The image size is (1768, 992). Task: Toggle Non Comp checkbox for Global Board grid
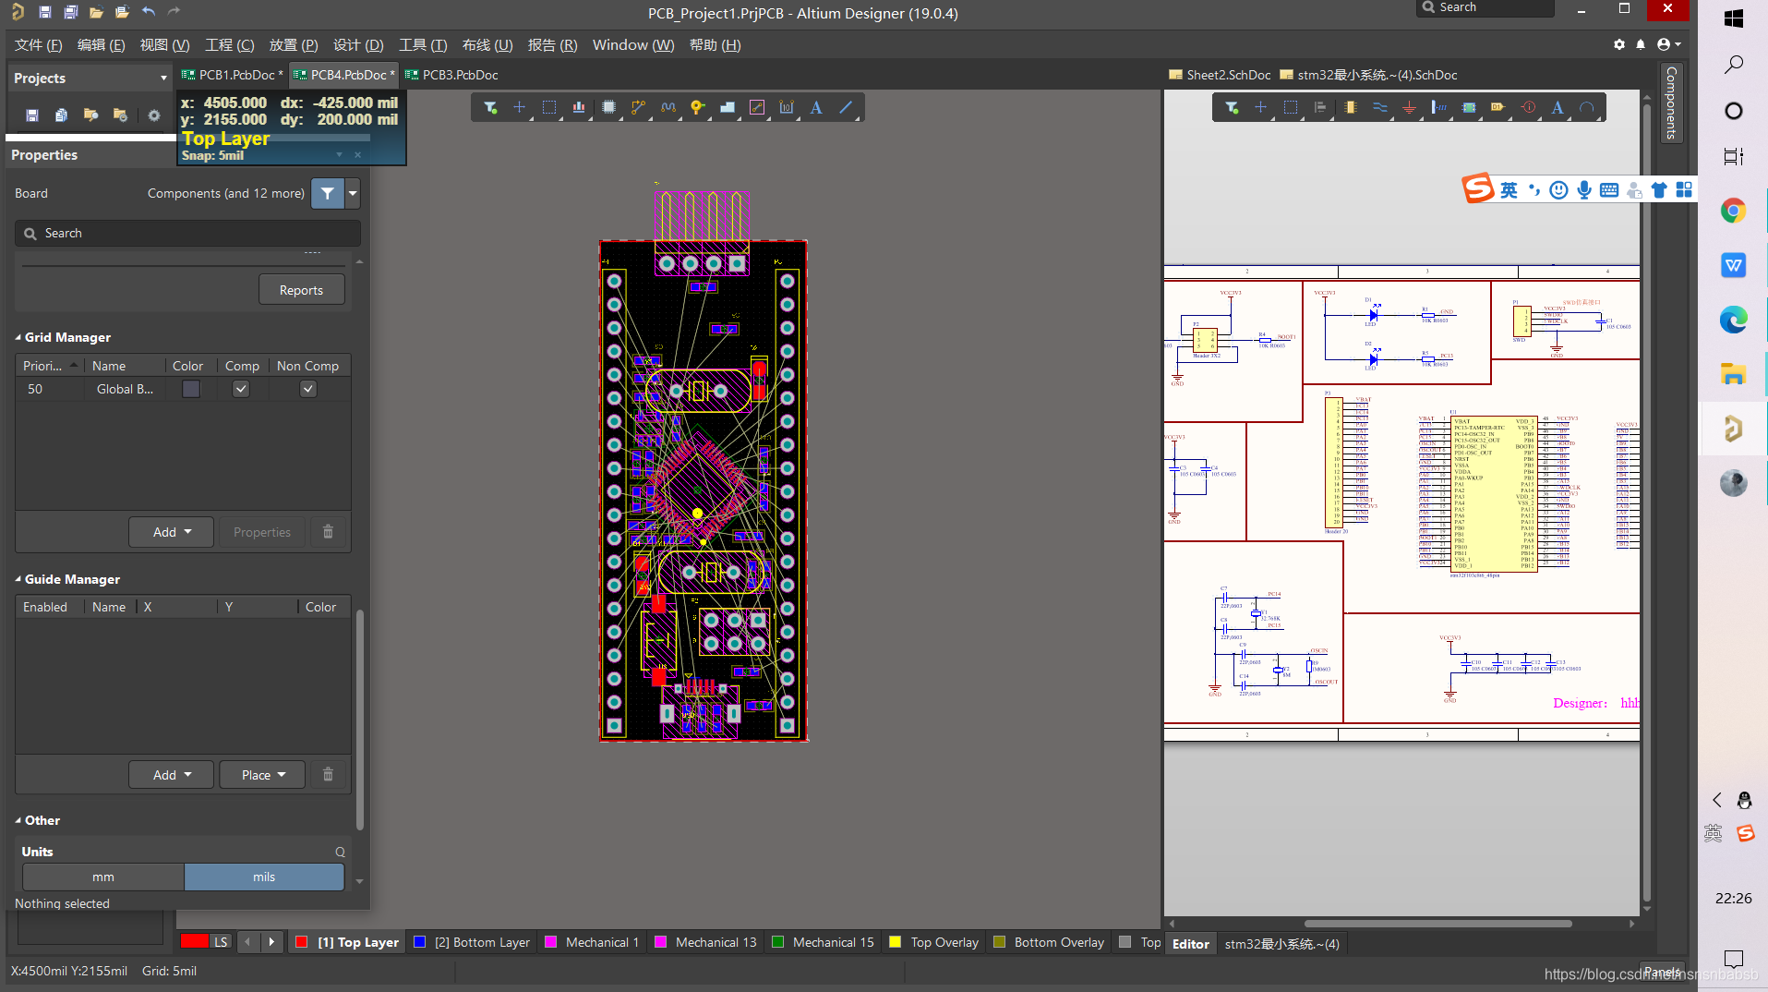[308, 389]
